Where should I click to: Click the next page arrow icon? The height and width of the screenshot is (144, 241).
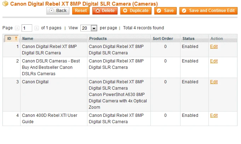36,28
